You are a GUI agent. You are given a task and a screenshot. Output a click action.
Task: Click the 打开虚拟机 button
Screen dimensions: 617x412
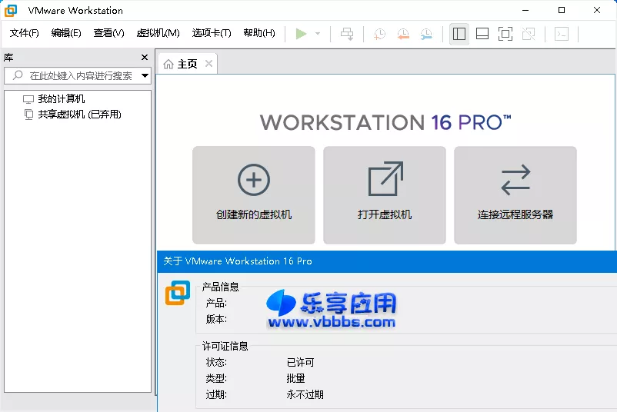pyautogui.click(x=385, y=195)
